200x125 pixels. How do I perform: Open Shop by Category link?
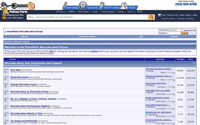point(185,19)
